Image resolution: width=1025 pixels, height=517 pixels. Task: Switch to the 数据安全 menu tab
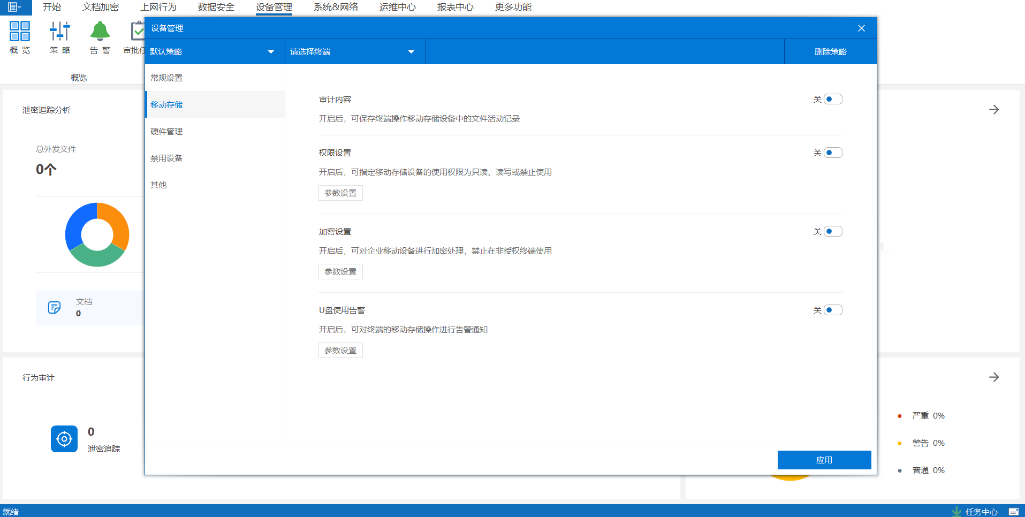(216, 7)
